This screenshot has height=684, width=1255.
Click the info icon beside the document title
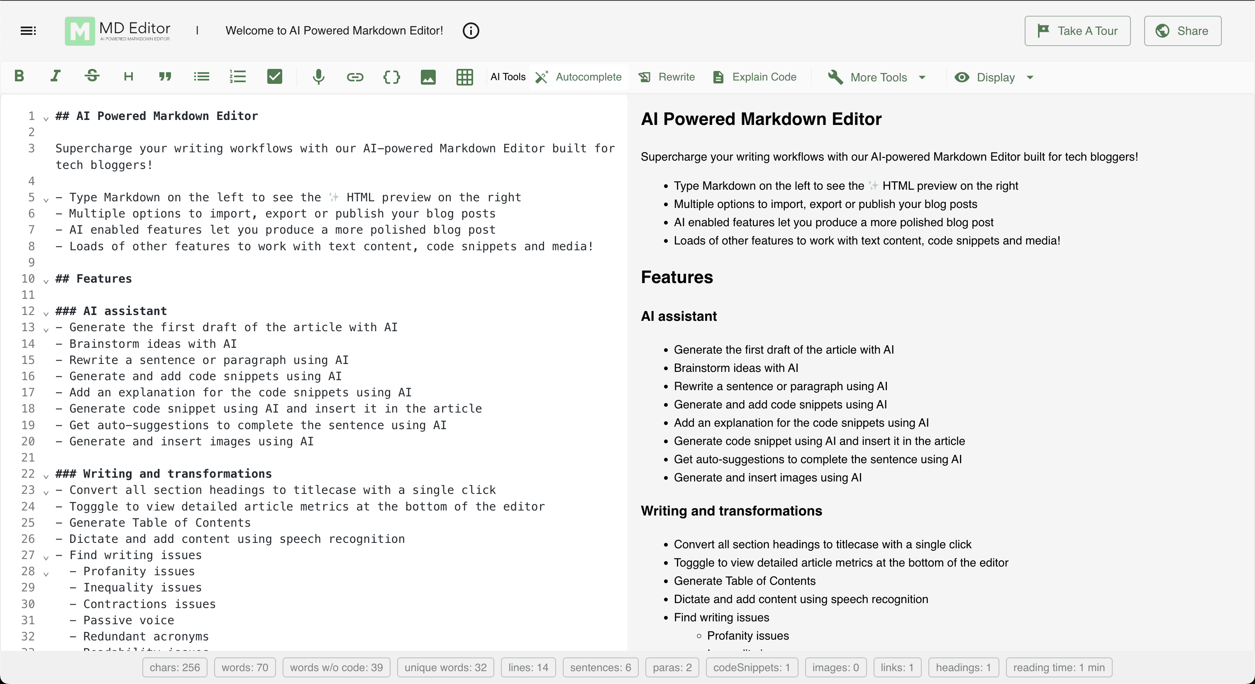click(471, 31)
